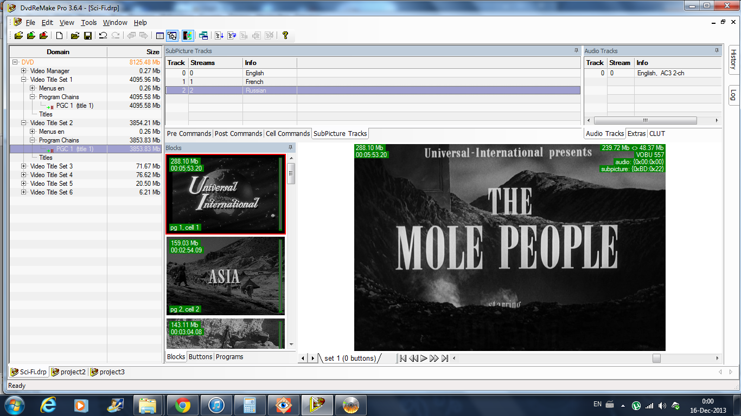Toggle the highlighted overlapping-windows toolbar button
741x416 pixels.
click(x=172, y=36)
